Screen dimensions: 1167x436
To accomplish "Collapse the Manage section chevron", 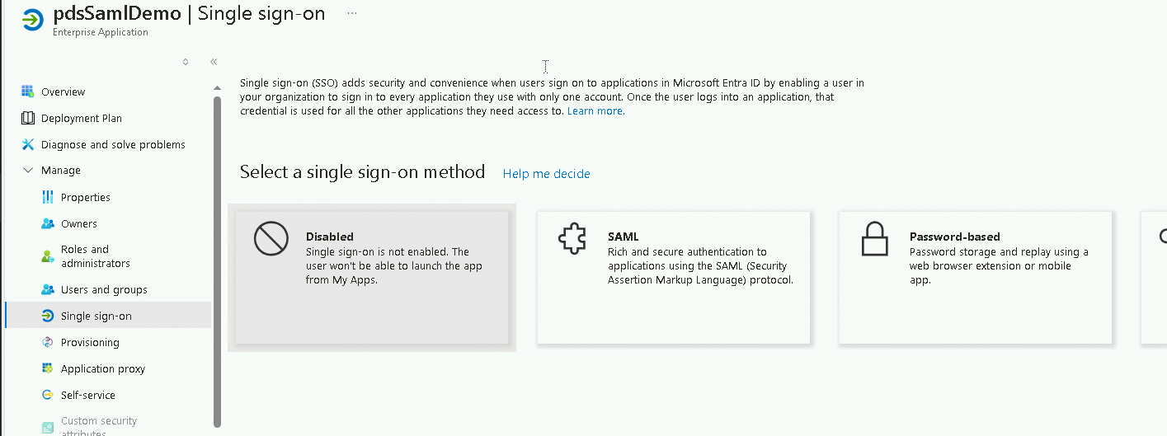I will (x=28, y=171).
